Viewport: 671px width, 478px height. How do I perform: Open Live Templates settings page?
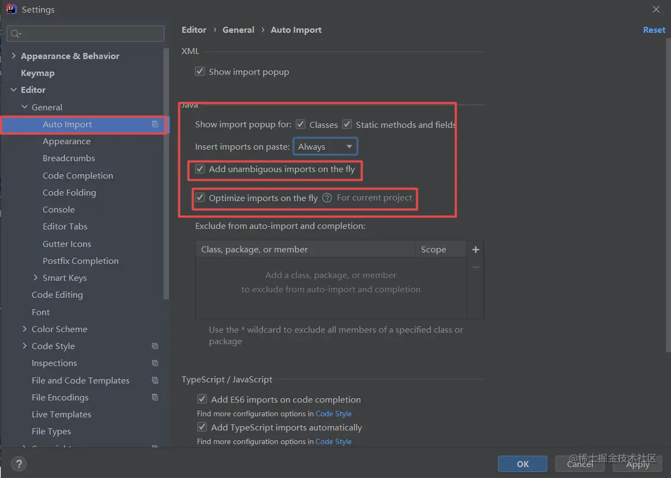click(61, 415)
